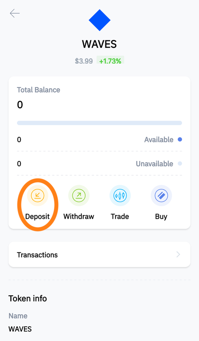Tap the orange Deposit icon
The width and height of the screenshot is (199, 341).
tap(37, 196)
